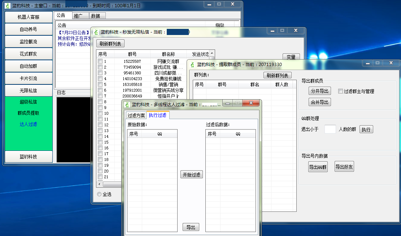Open 自动加群 in the main sidebar

29,66
